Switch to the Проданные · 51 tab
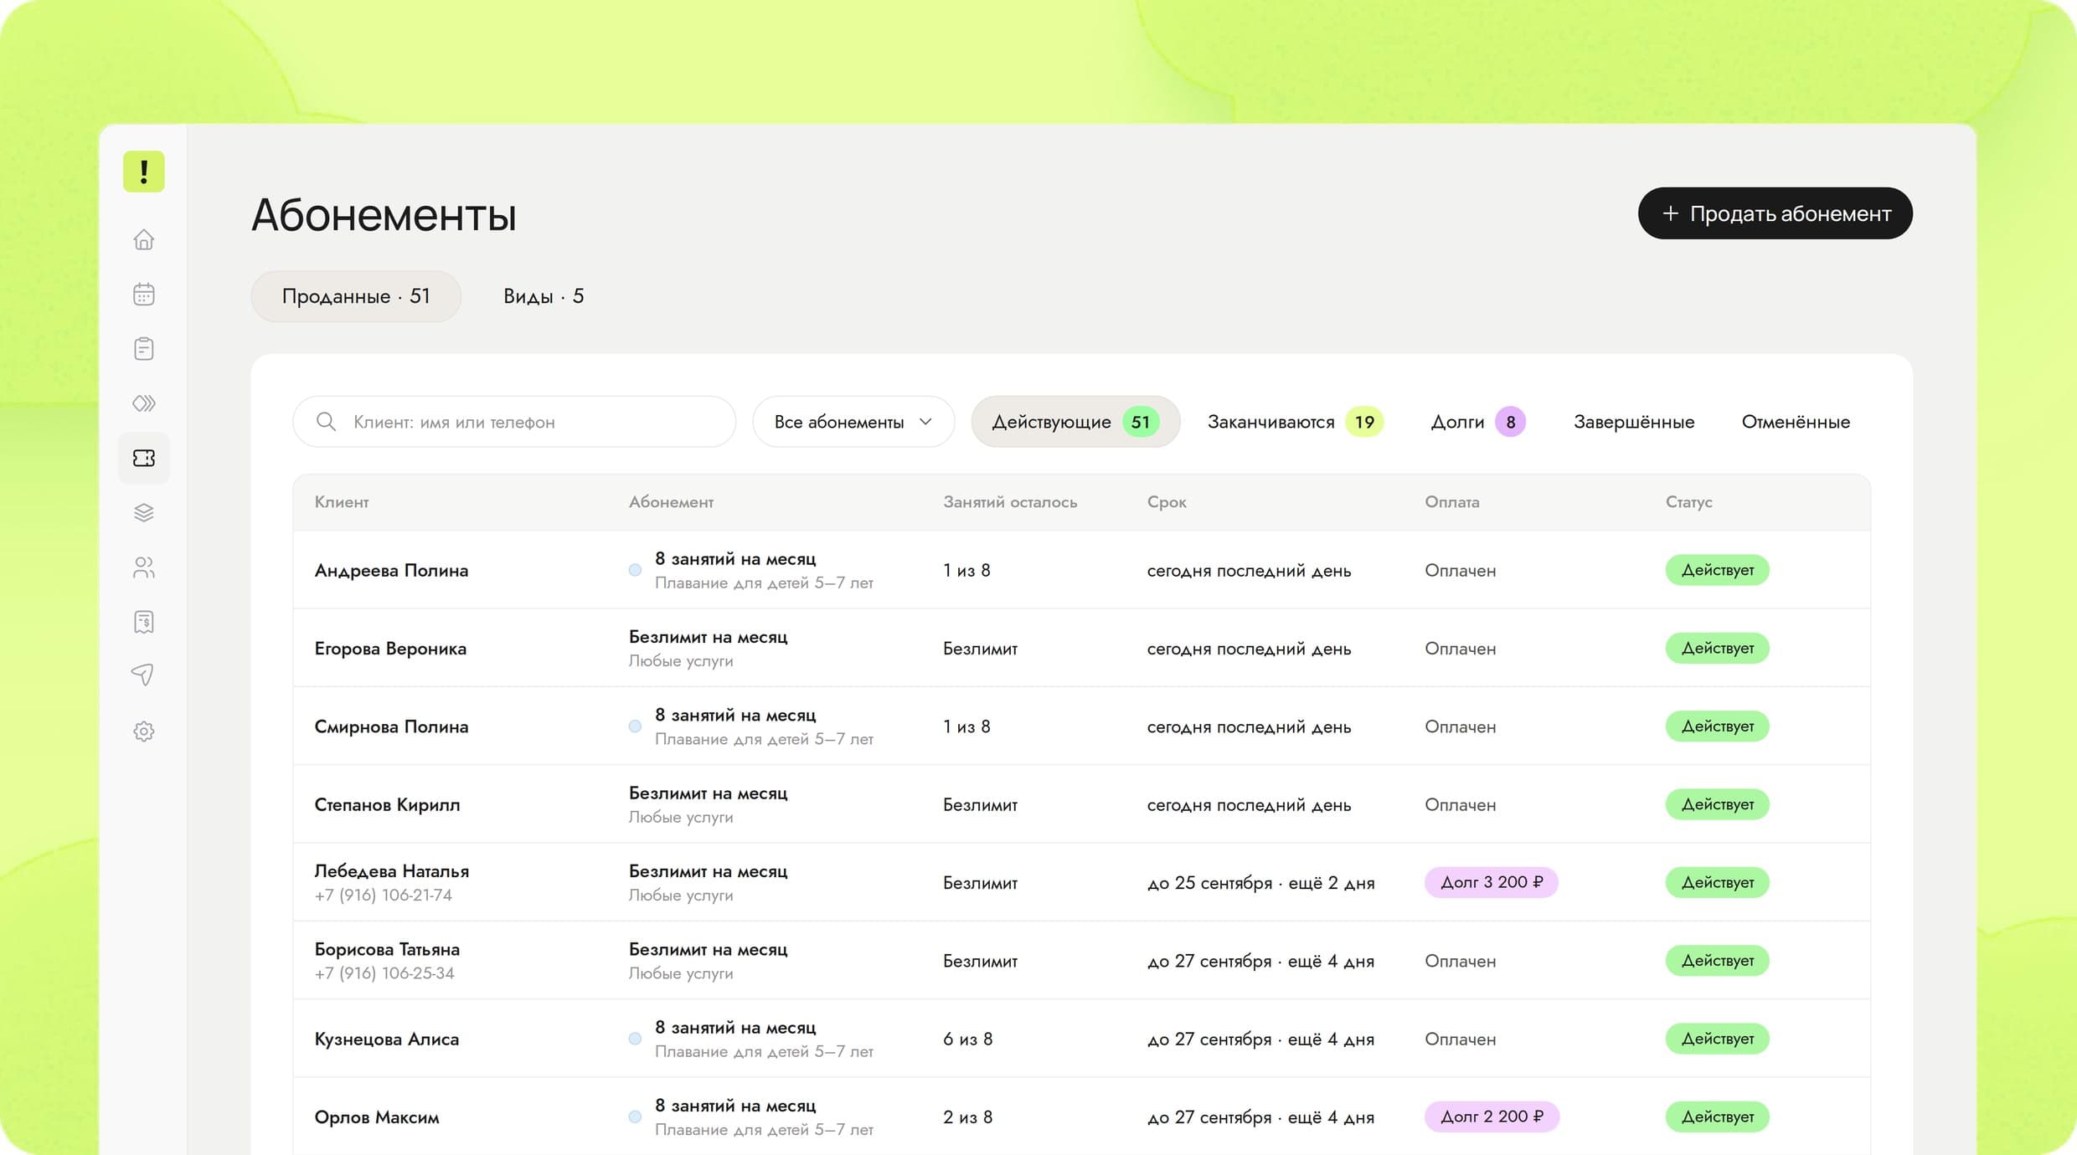Viewport: 2077px width, 1155px height. coord(356,296)
